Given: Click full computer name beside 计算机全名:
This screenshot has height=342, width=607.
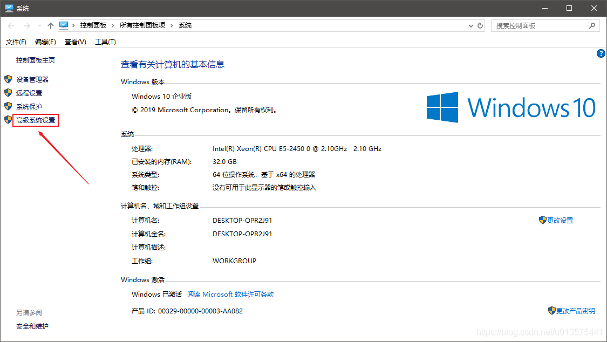Looking at the screenshot, I should pyautogui.click(x=242, y=234).
